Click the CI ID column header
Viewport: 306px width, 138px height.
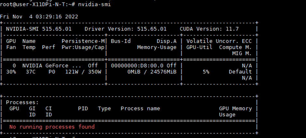click(49, 111)
